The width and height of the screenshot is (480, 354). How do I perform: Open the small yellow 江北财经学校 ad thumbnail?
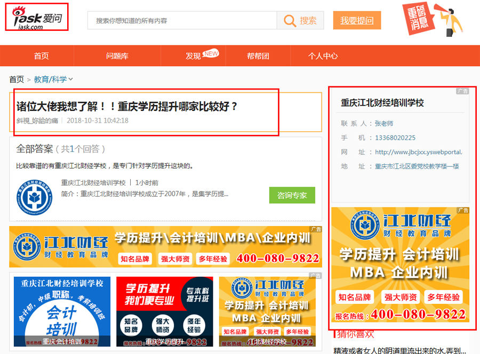(267, 311)
